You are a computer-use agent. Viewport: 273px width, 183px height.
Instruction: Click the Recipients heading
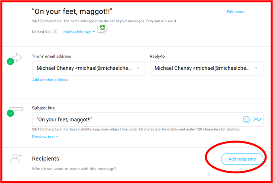pos(46,158)
